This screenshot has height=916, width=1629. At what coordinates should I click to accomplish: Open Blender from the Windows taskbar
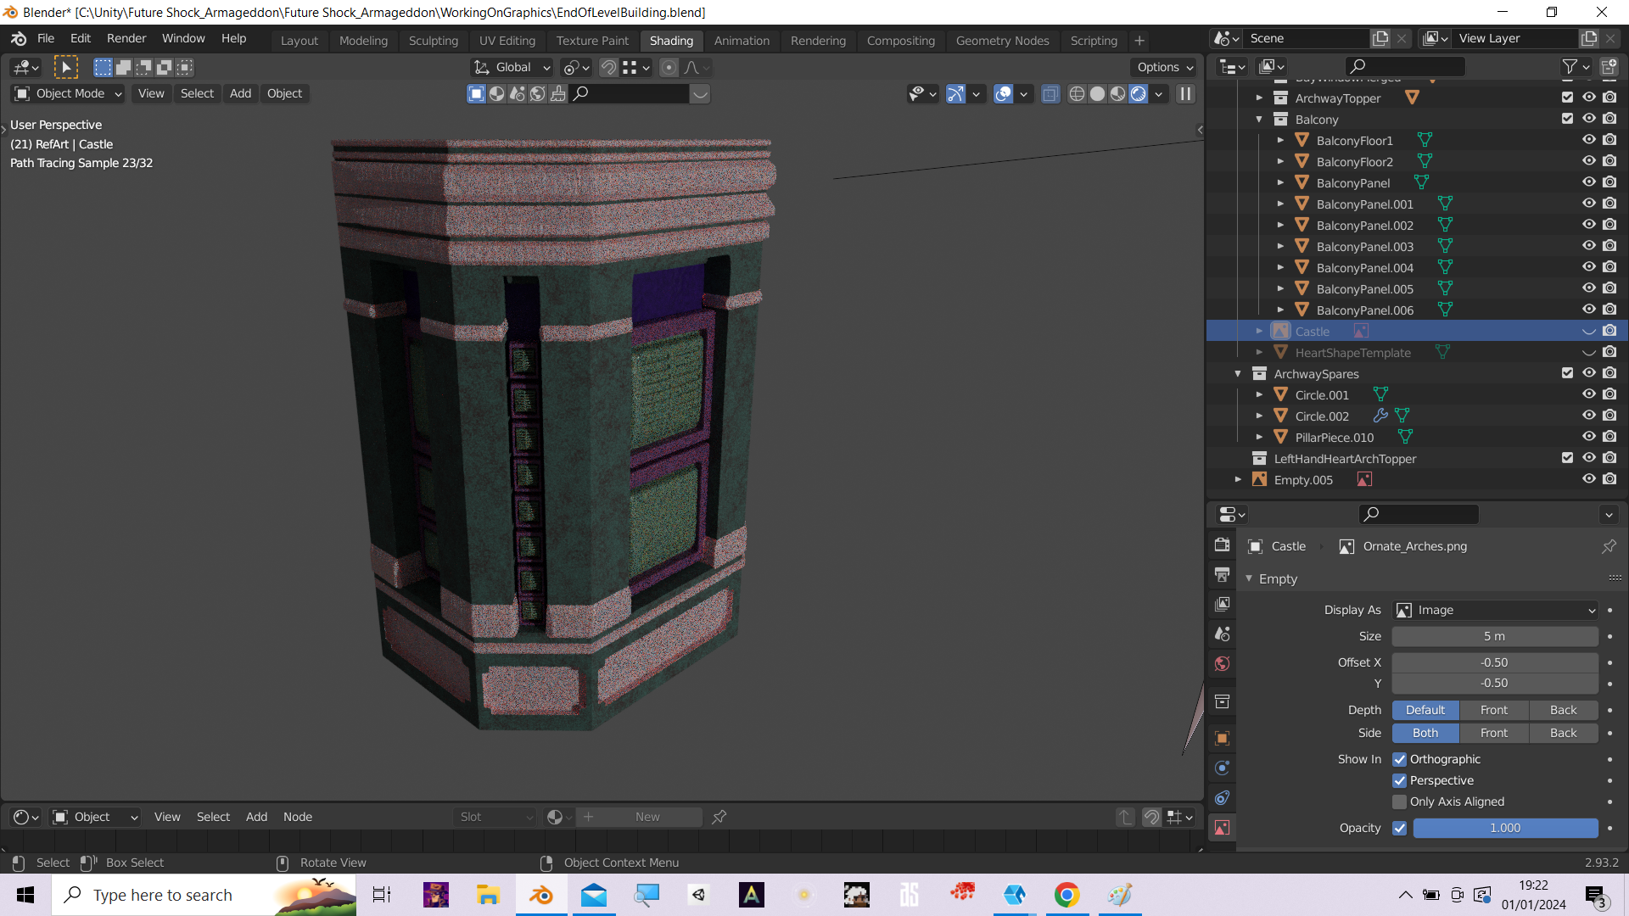540,895
